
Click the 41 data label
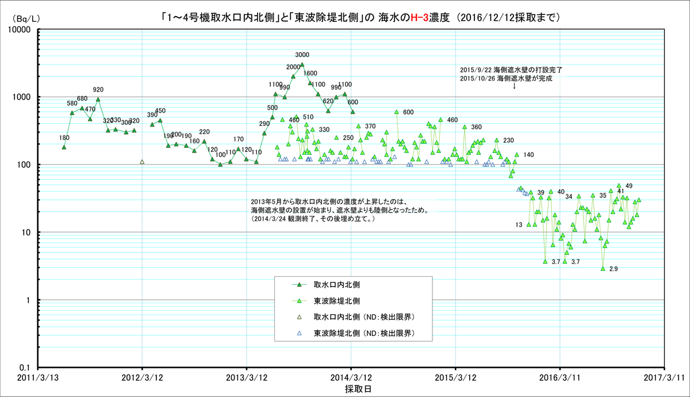tap(621, 191)
